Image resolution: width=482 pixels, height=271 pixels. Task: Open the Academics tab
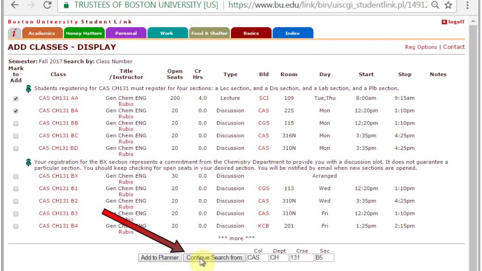click(42, 33)
